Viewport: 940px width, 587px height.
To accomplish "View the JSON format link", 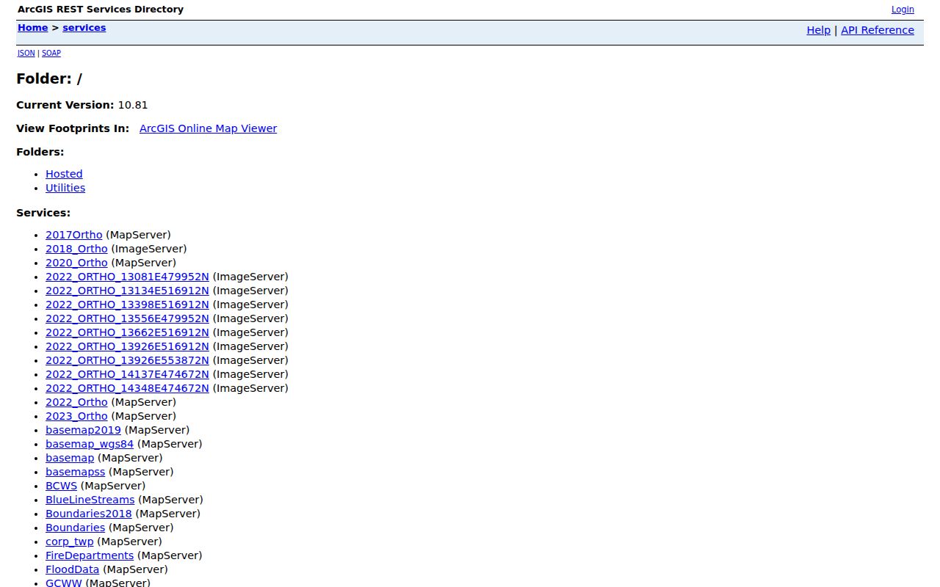I will point(26,54).
